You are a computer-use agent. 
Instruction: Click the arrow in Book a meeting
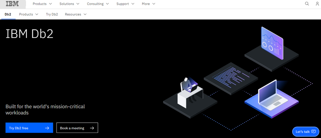pyautogui.click(x=92, y=128)
